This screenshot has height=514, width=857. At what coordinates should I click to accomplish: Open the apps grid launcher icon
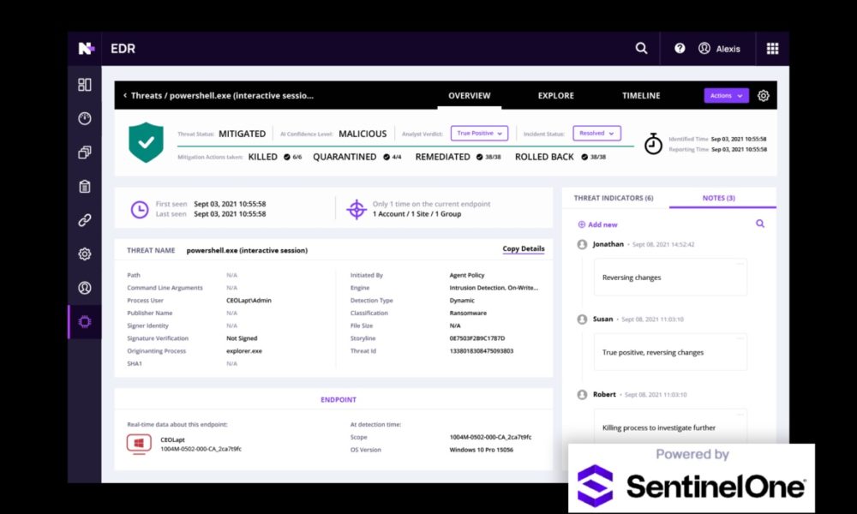tap(772, 49)
